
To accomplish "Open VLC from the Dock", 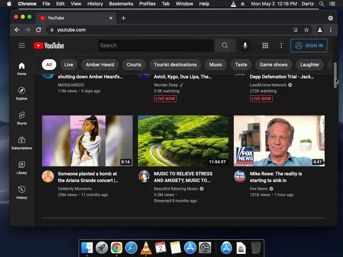I will pos(146,248).
